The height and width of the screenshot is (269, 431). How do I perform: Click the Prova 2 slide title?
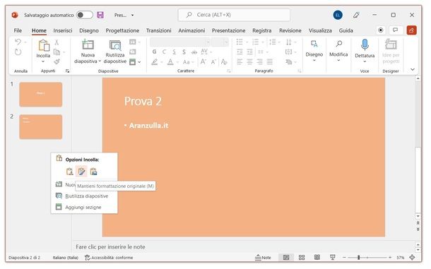(143, 101)
